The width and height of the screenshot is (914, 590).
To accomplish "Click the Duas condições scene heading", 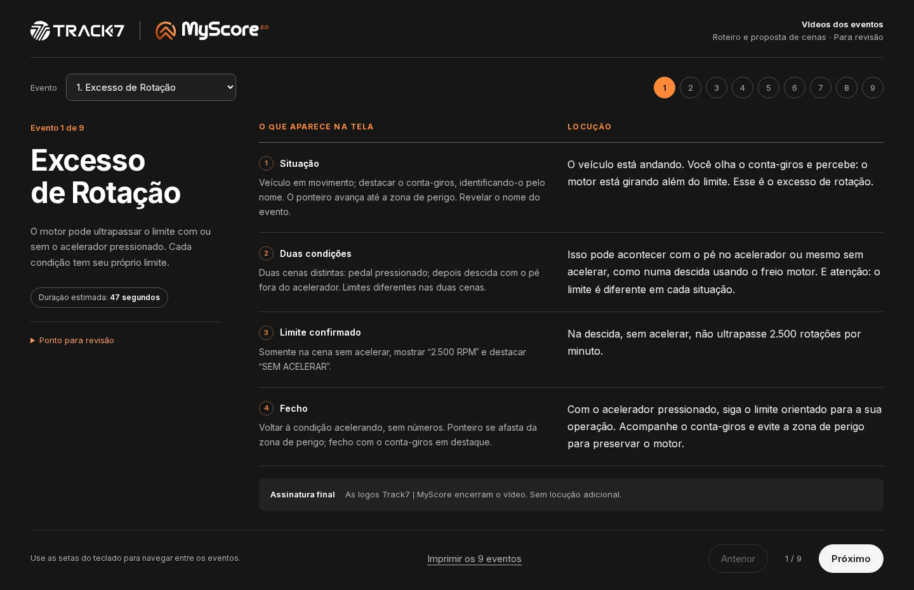I will (x=315, y=254).
